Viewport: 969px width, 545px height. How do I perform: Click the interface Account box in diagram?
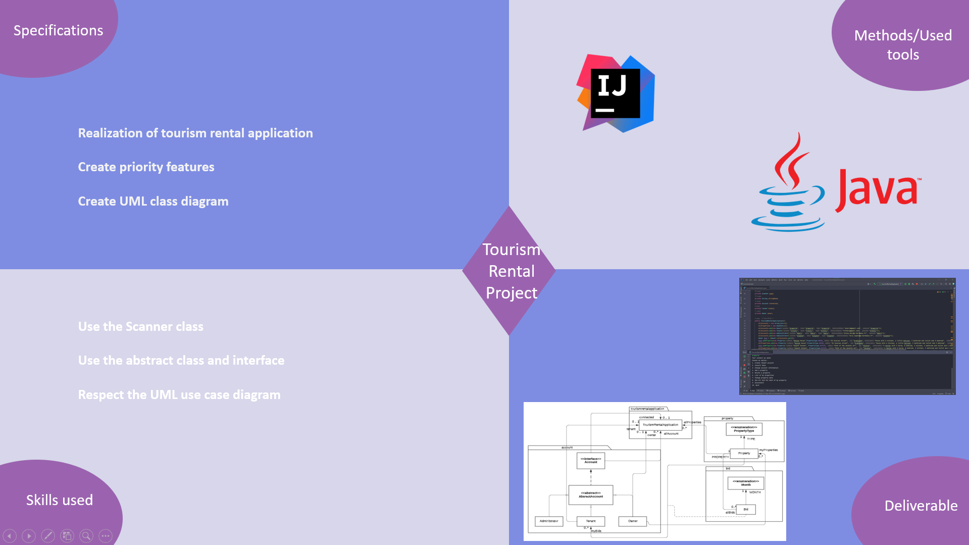click(591, 461)
